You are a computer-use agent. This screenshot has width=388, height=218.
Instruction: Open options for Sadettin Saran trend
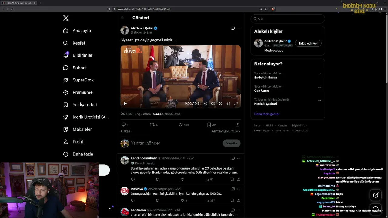click(x=319, y=74)
